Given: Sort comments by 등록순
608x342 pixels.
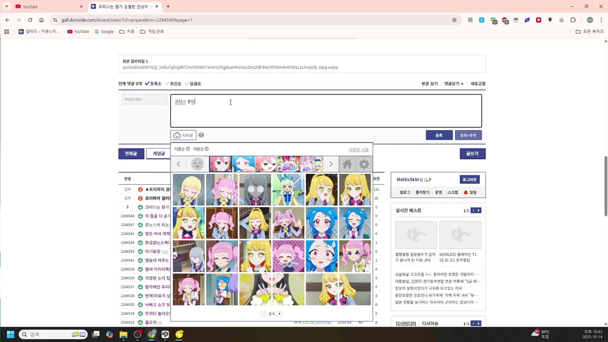Looking at the screenshot, I should tap(153, 84).
